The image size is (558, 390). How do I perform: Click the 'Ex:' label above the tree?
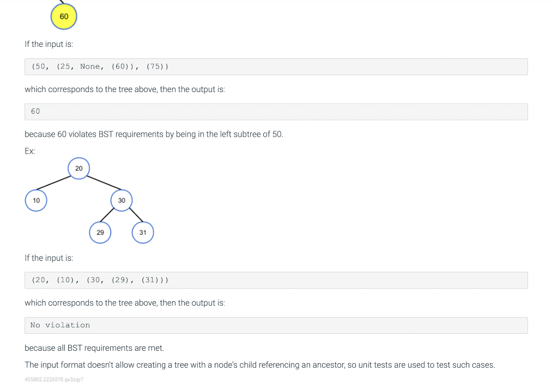(30, 151)
